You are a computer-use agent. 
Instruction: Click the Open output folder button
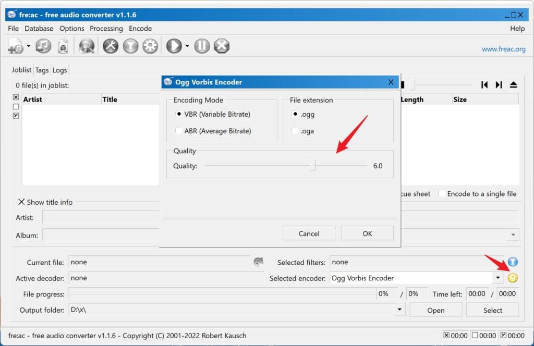[435, 310]
